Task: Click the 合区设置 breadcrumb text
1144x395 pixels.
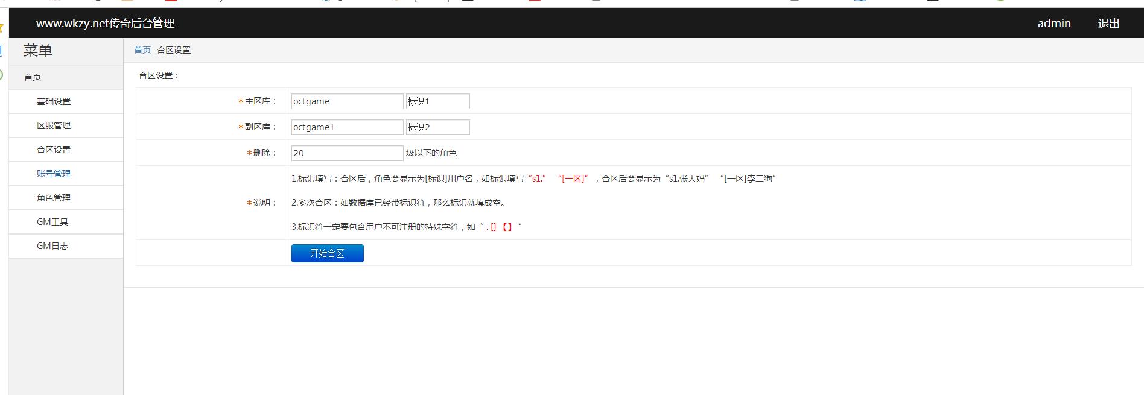Action: [174, 50]
